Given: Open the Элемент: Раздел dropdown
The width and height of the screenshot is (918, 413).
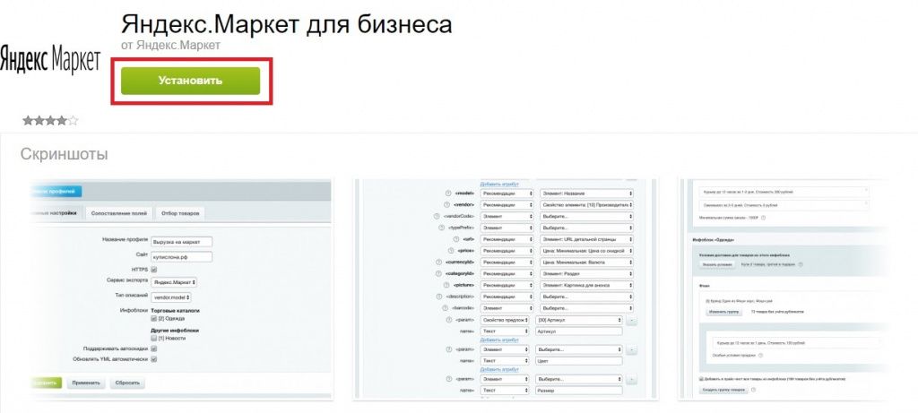Looking at the screenshot, I should pos(585,274).
